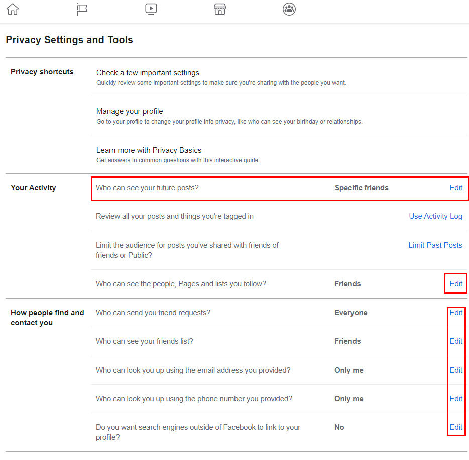The height and width of the screenshot is (460, 469).
Task: Edit who can see your future posts
Action: [x=455, y=188]
